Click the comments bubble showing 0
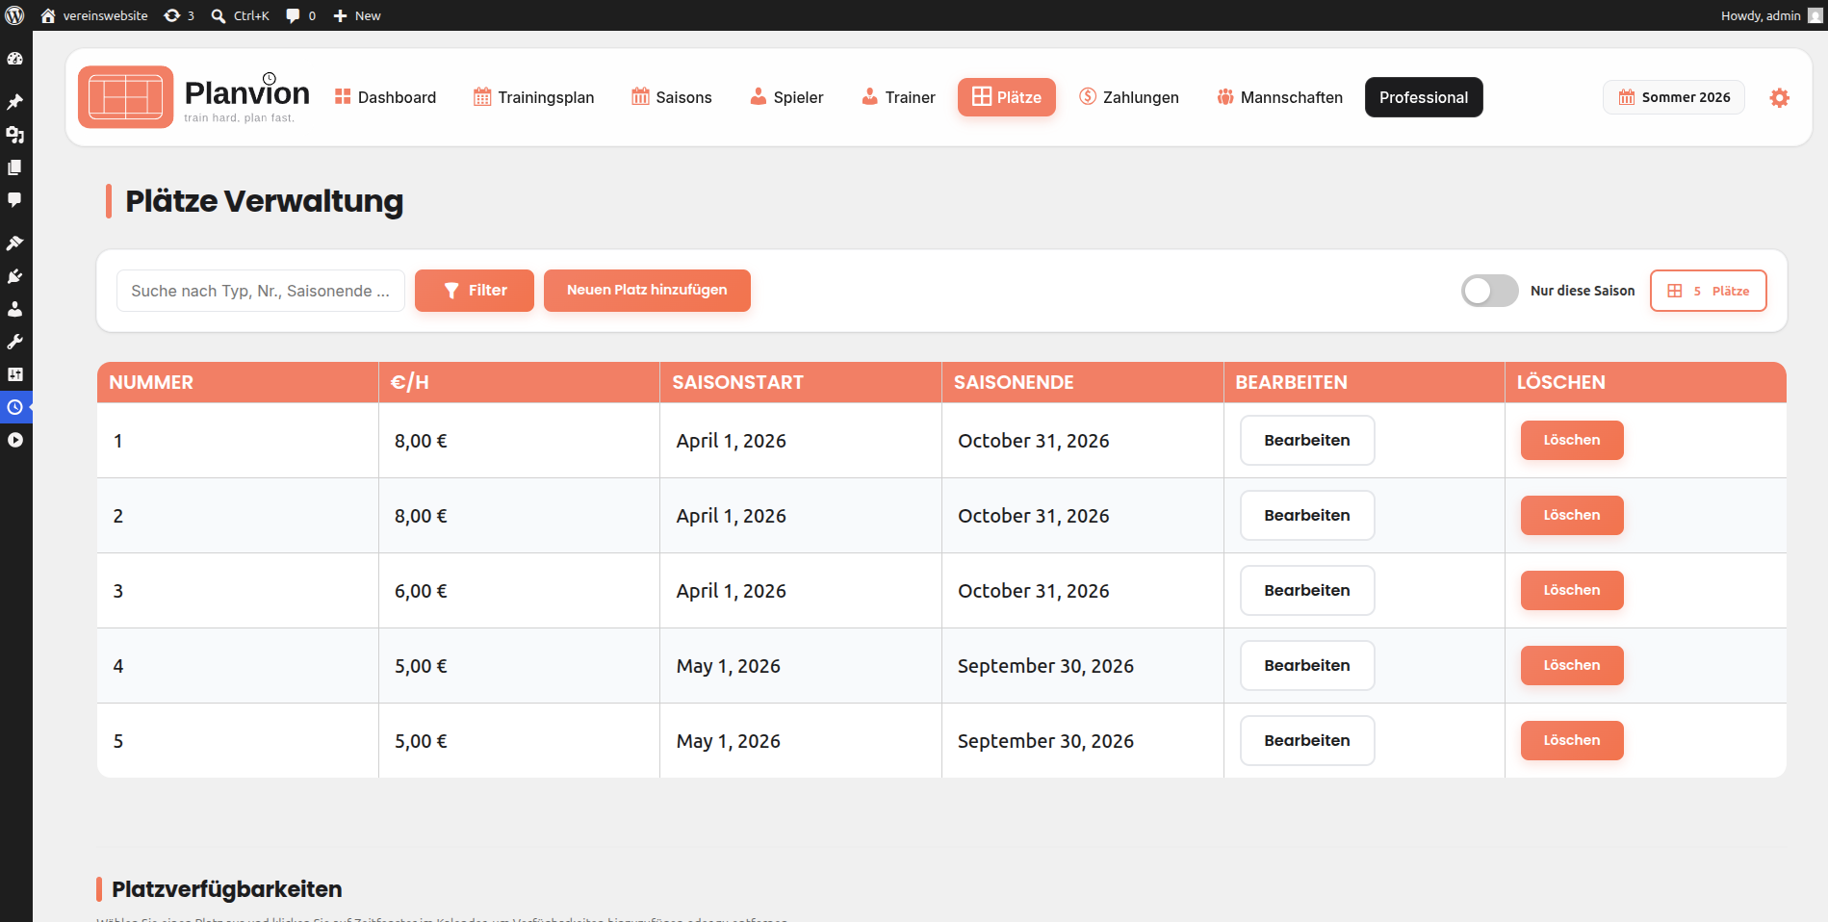Image resolution: width=1828 pixels, height=922 pixels. pos(300,15)
